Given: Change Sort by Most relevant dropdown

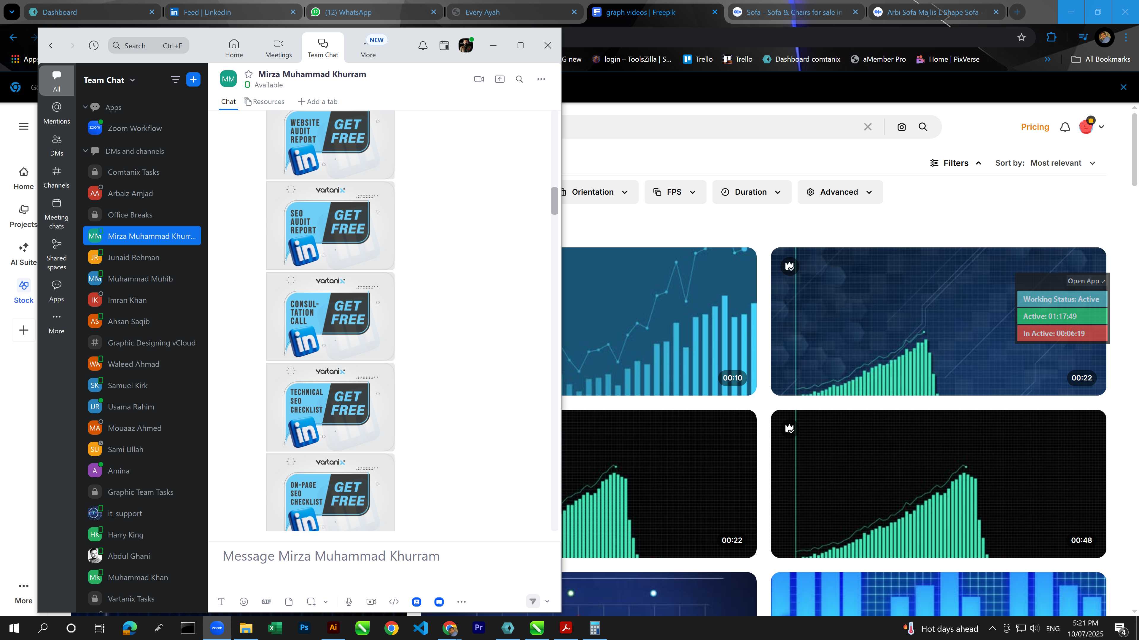Looking at the screenshot, I should point(1062,163).
